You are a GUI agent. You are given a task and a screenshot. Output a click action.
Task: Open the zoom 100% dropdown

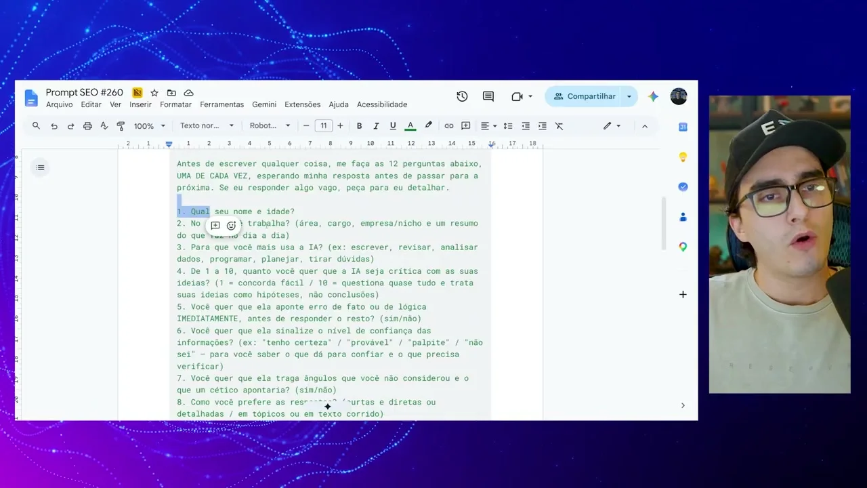pyautogui.click(x=150, y=126)
